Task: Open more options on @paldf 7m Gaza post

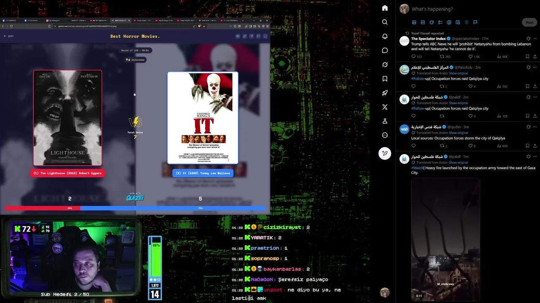Action: point(535,157)
